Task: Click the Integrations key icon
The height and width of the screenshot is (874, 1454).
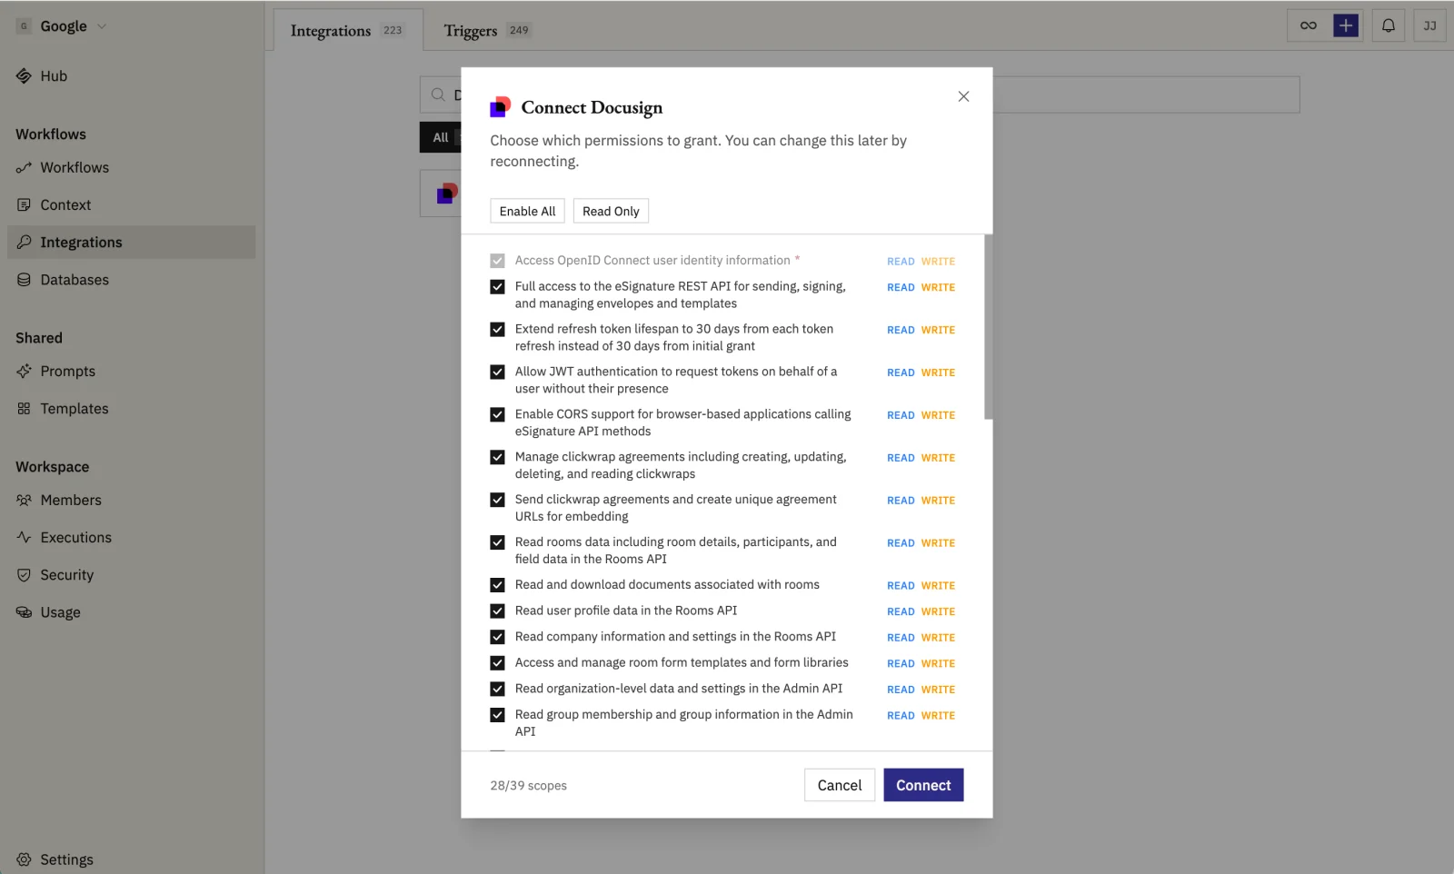Action: [24, 243]
